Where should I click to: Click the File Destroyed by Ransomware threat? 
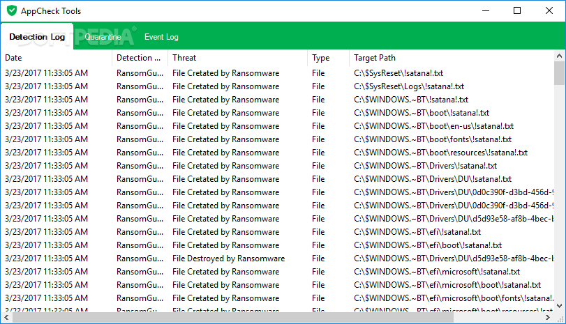click(x=228, y=259)
